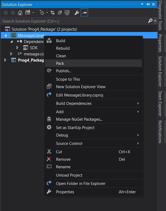This screenshot has width=166, height=211.
Task: Open the Diagnostic Tools side tab
Action: 160,16
